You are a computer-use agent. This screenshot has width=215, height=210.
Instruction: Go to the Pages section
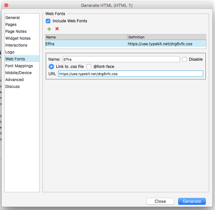tap(11, 25)
